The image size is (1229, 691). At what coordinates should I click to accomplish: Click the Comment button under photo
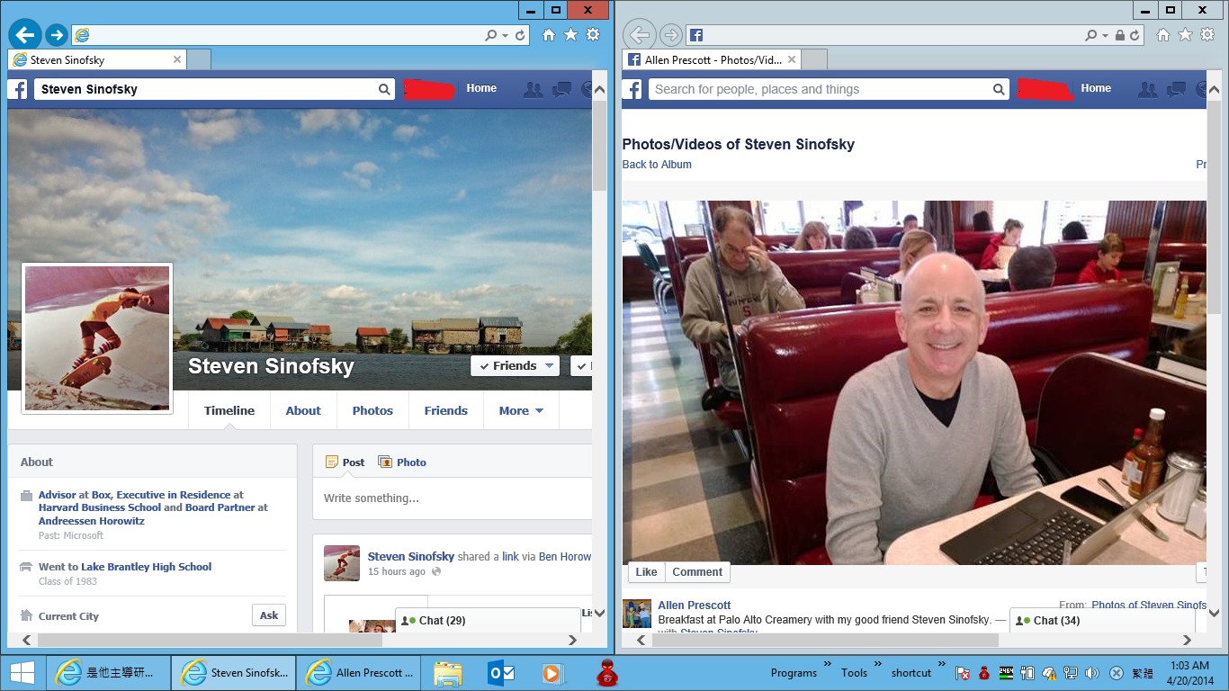tap(697, 572)
